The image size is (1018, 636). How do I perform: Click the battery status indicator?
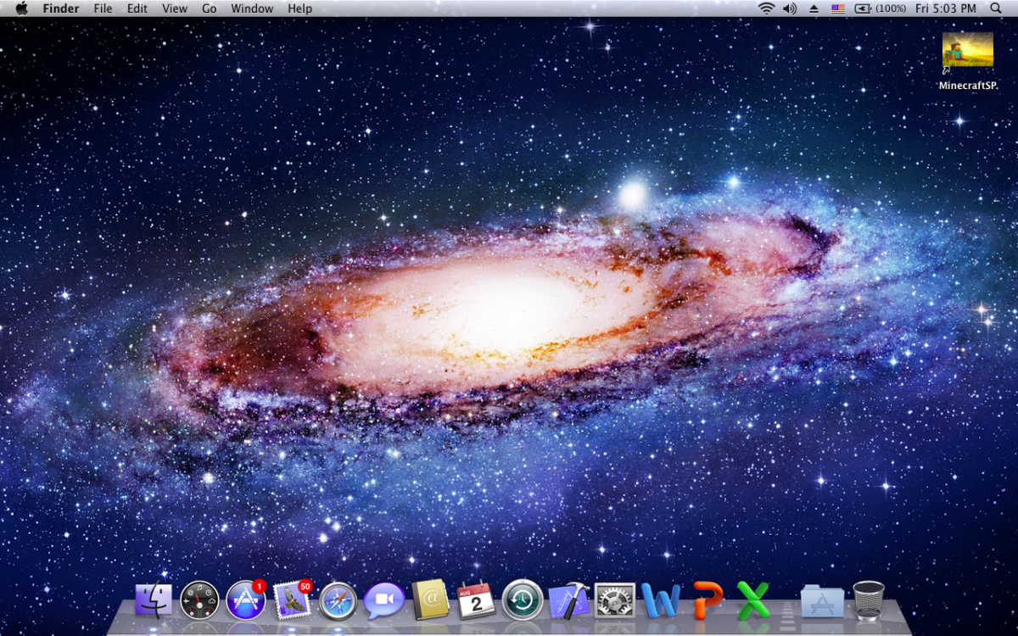(x=881, y=8)
